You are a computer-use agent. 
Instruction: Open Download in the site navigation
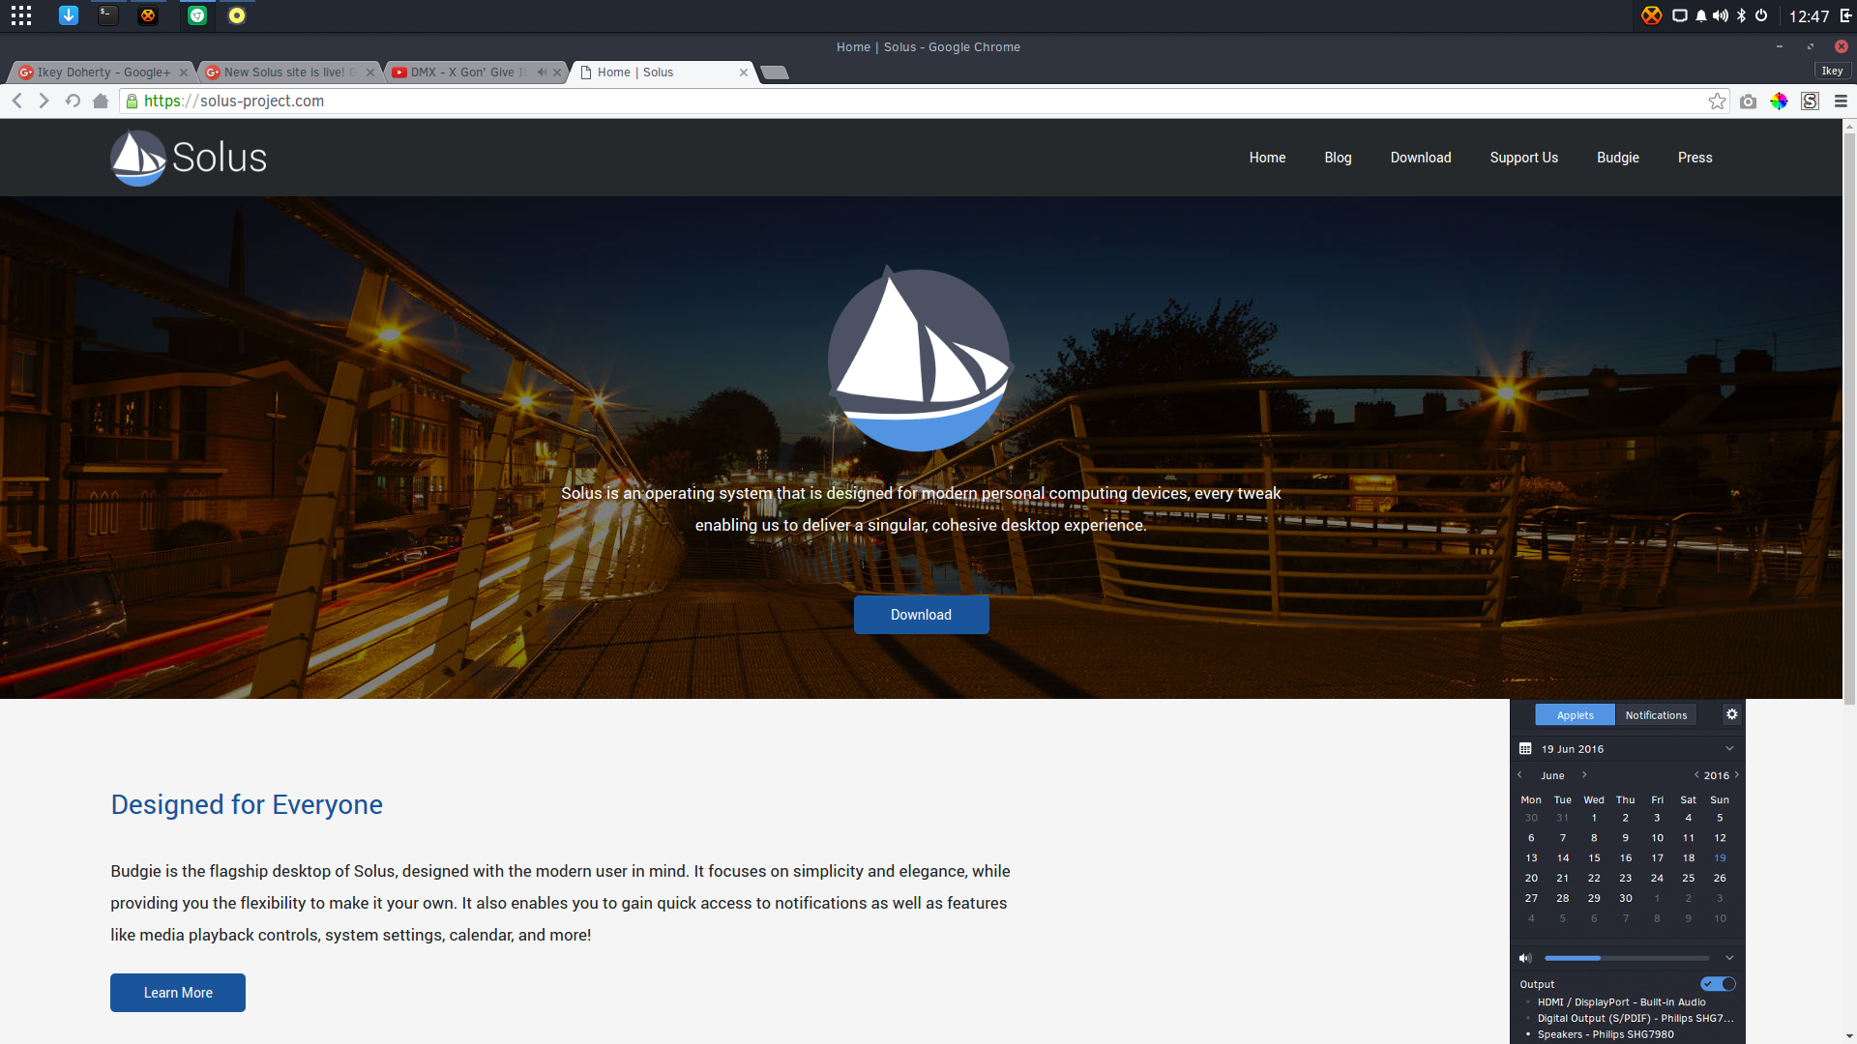click(1420, 158)
